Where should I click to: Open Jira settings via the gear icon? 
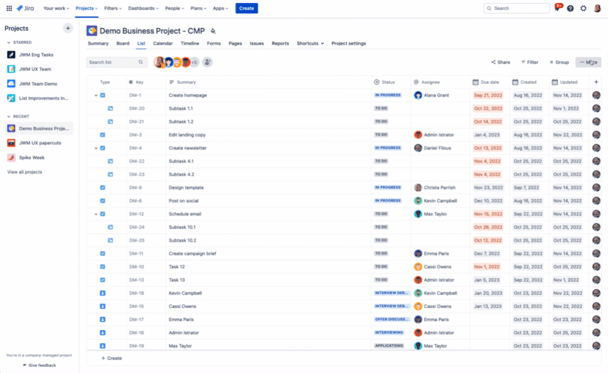coord(583,9)
